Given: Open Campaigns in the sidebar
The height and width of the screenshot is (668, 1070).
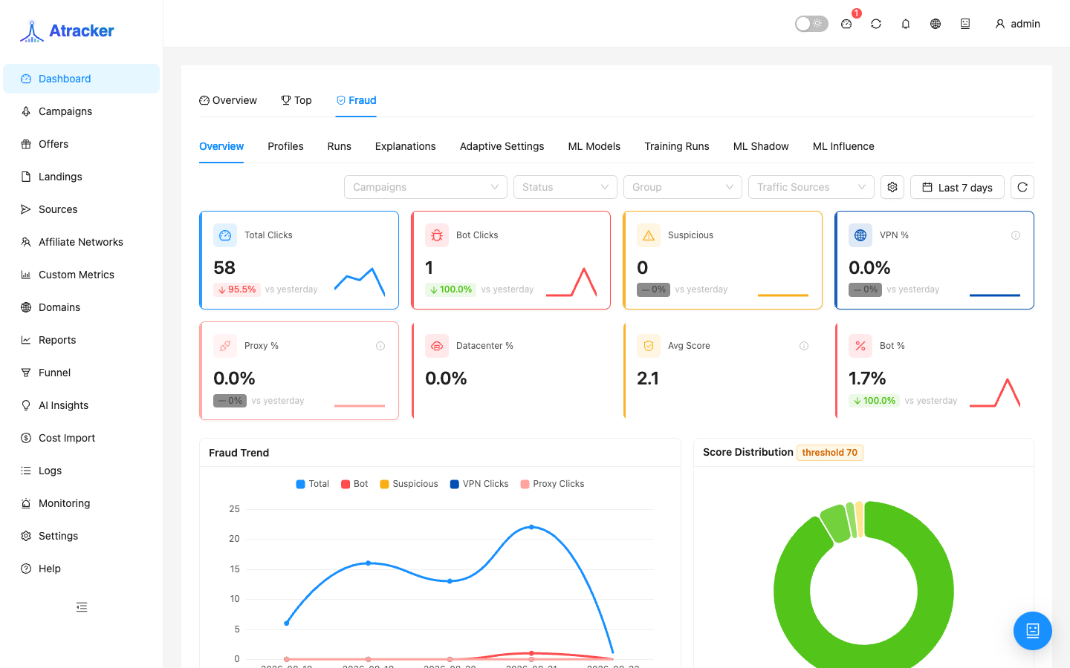Looking at the screenshot, I should [81, 111].
